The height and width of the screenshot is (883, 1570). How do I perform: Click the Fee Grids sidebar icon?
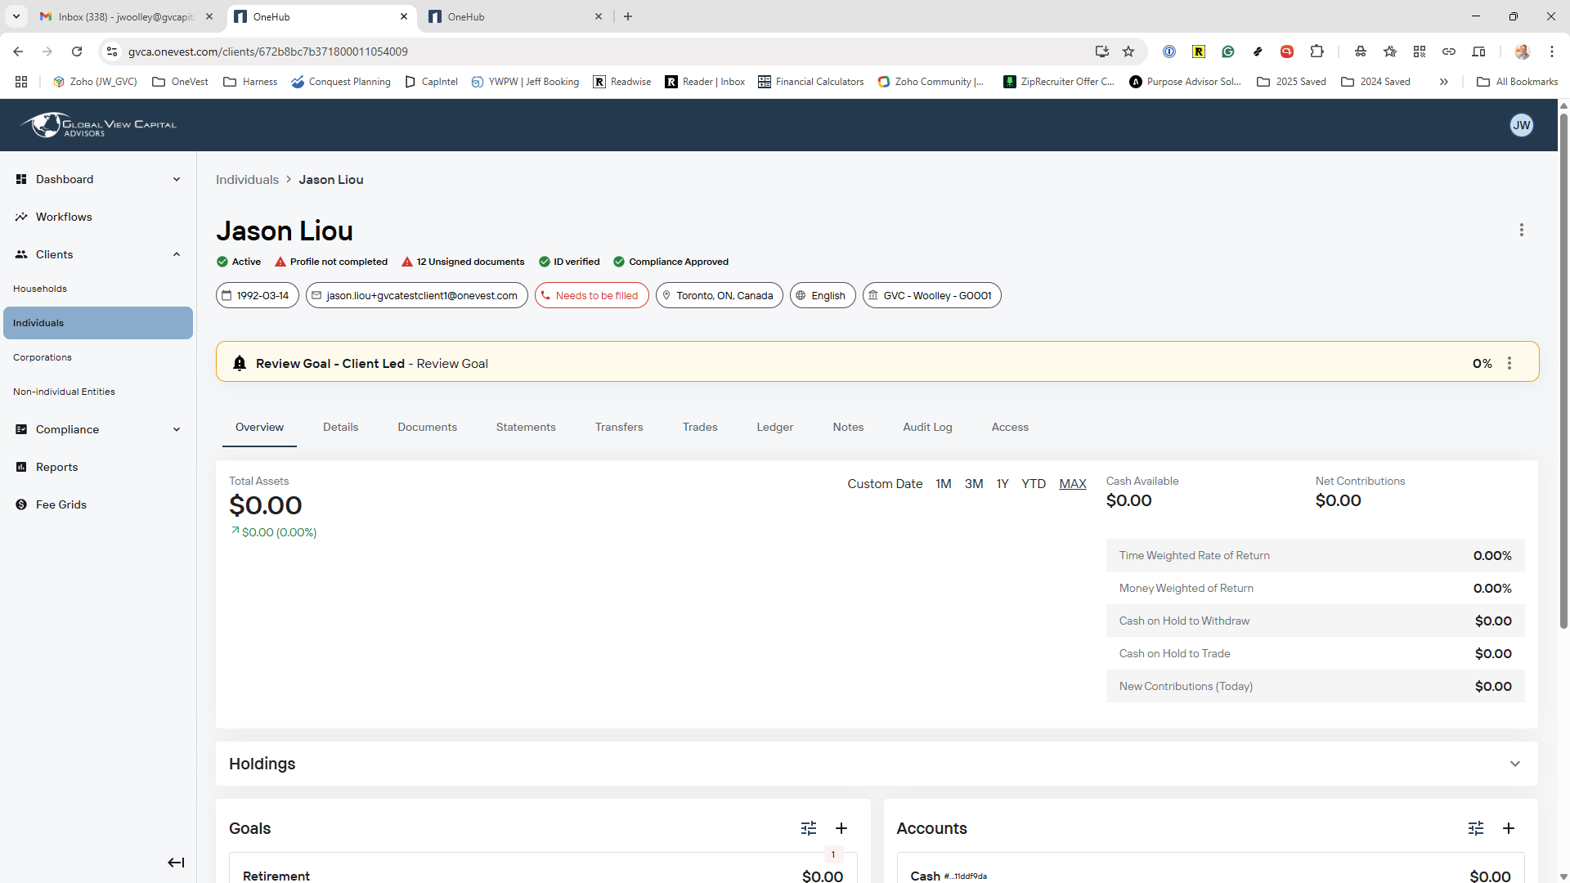pos(21,504)
